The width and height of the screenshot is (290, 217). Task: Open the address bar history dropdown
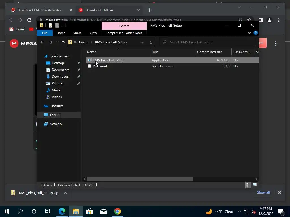142,42
